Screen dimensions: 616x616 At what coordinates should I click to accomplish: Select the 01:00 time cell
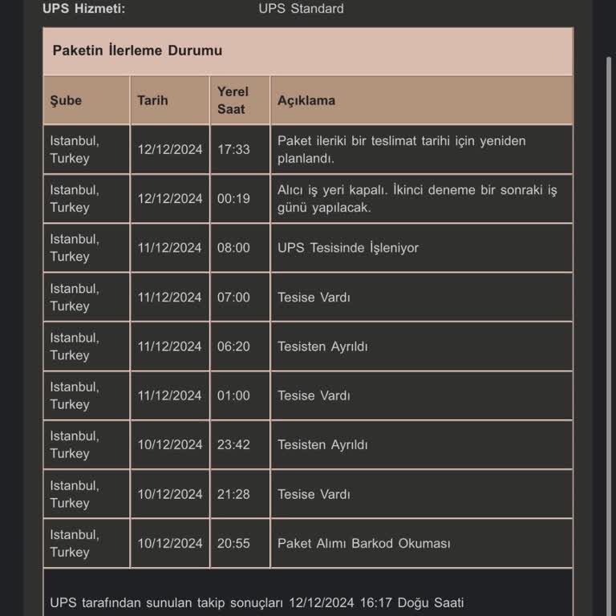233,395
